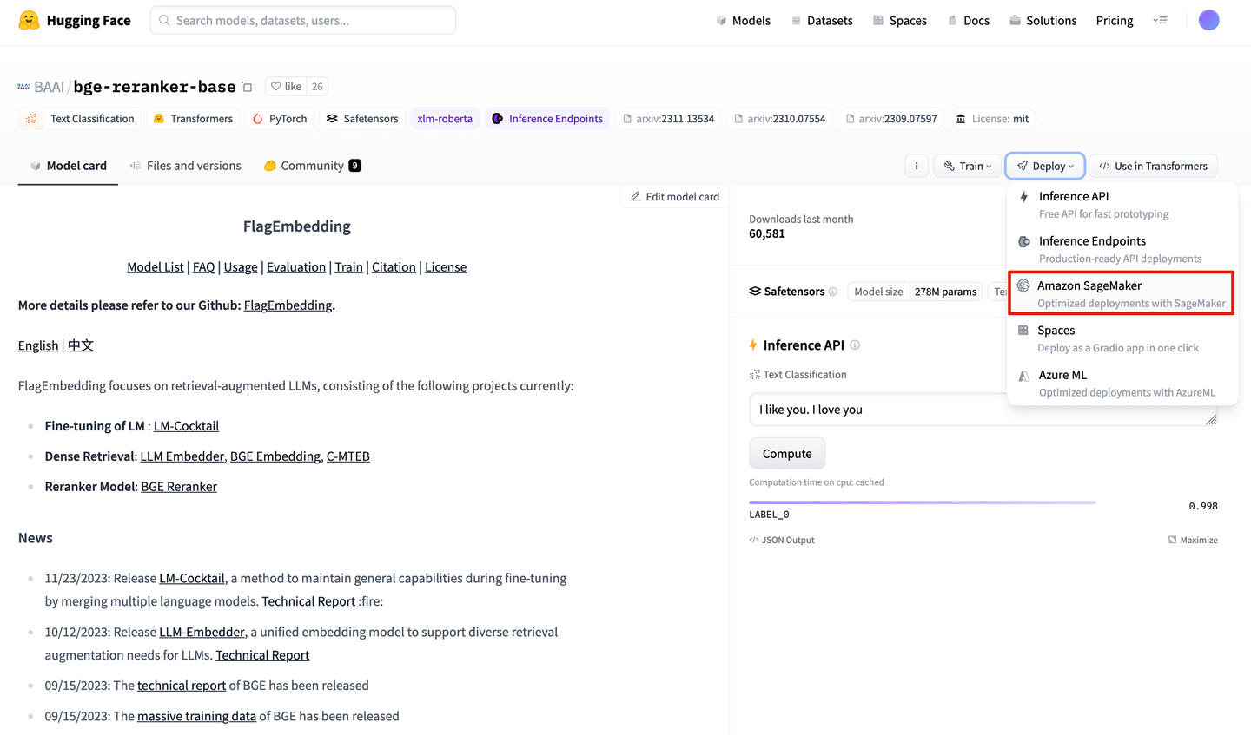Open Solutions in the top navigation
This screenshot has height=735, width=1251.
pos(1042,20)
